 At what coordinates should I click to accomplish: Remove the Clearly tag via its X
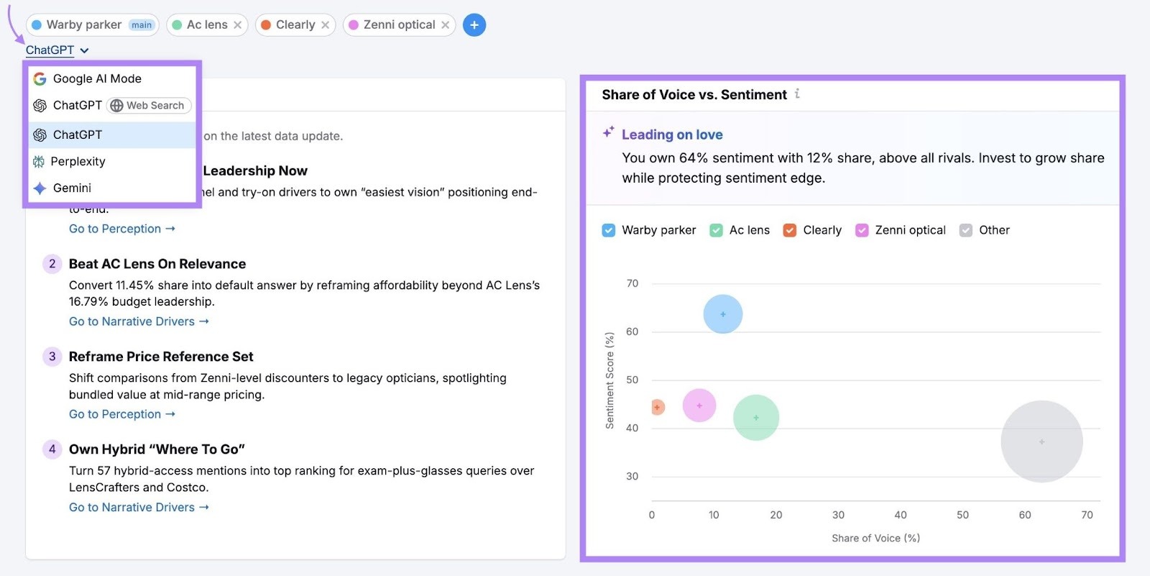[326, 24]
